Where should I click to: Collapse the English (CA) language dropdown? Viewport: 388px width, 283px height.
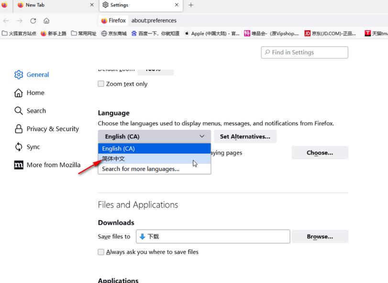[x=155, y=136]
